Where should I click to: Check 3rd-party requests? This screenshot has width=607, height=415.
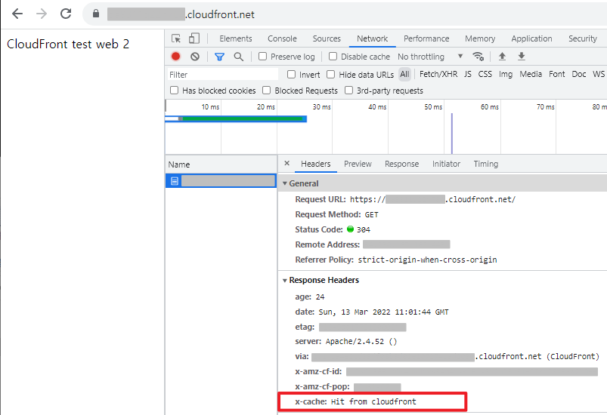[x=348, y=90]
